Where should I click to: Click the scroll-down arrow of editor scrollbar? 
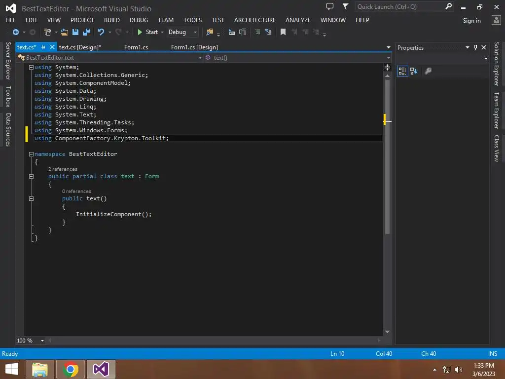click(388, 332)
